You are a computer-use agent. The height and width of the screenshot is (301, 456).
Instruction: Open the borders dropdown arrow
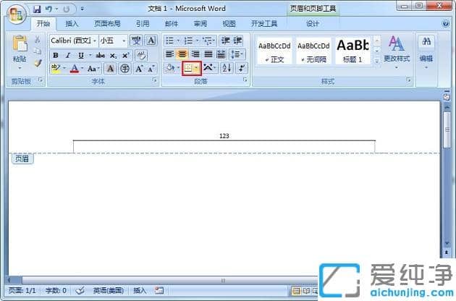click(197, 68)
